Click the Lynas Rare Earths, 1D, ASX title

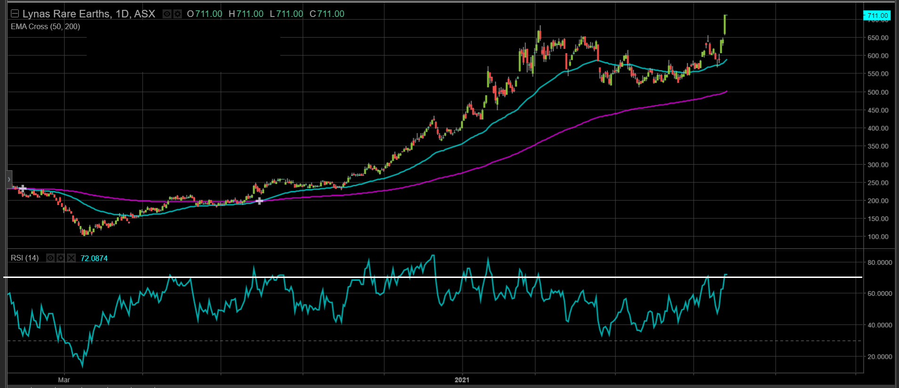pos(89,14)
